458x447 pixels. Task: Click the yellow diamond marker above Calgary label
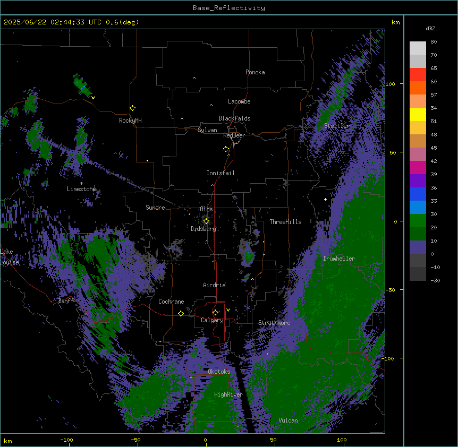(x=216, y=313)
